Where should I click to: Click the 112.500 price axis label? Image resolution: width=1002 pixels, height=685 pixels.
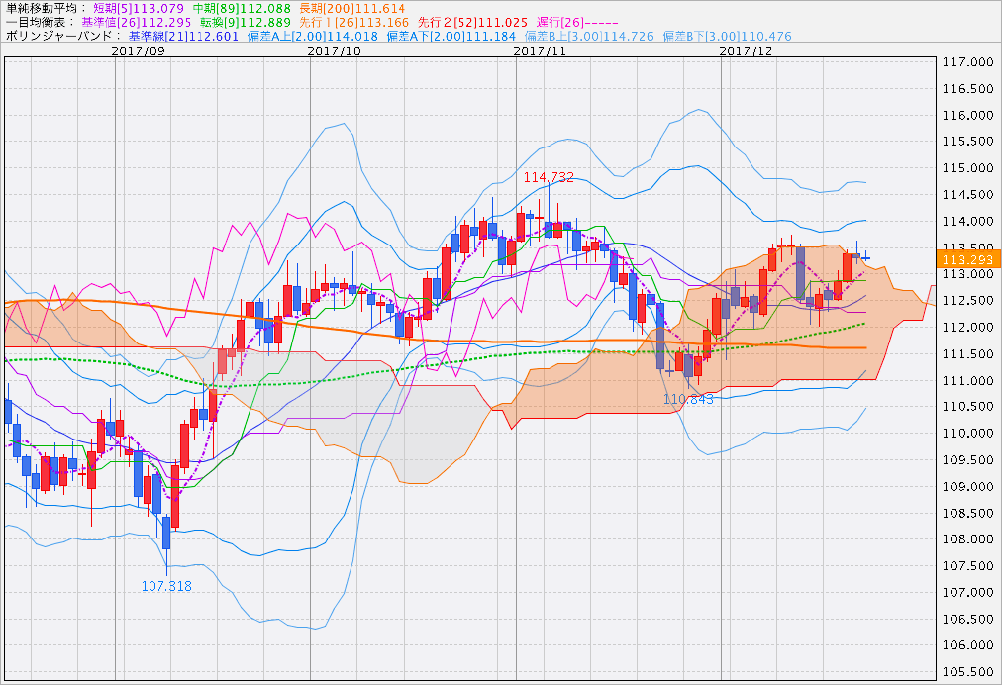968,300
